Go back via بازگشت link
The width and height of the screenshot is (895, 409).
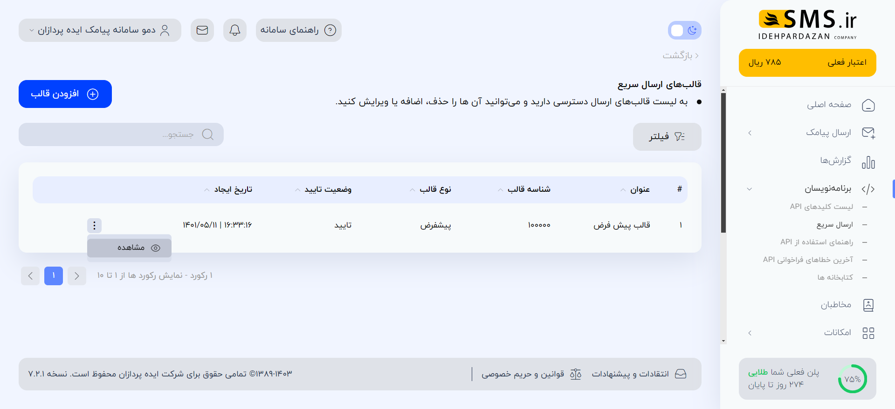(681, 55)
